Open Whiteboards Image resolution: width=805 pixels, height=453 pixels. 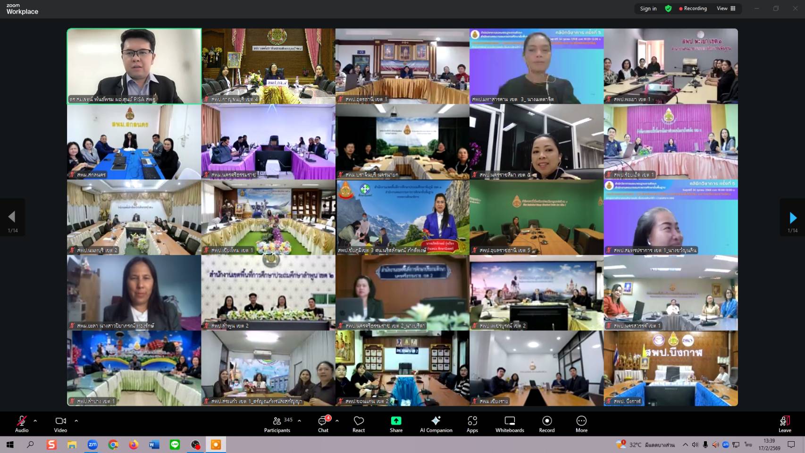(510, 424)
